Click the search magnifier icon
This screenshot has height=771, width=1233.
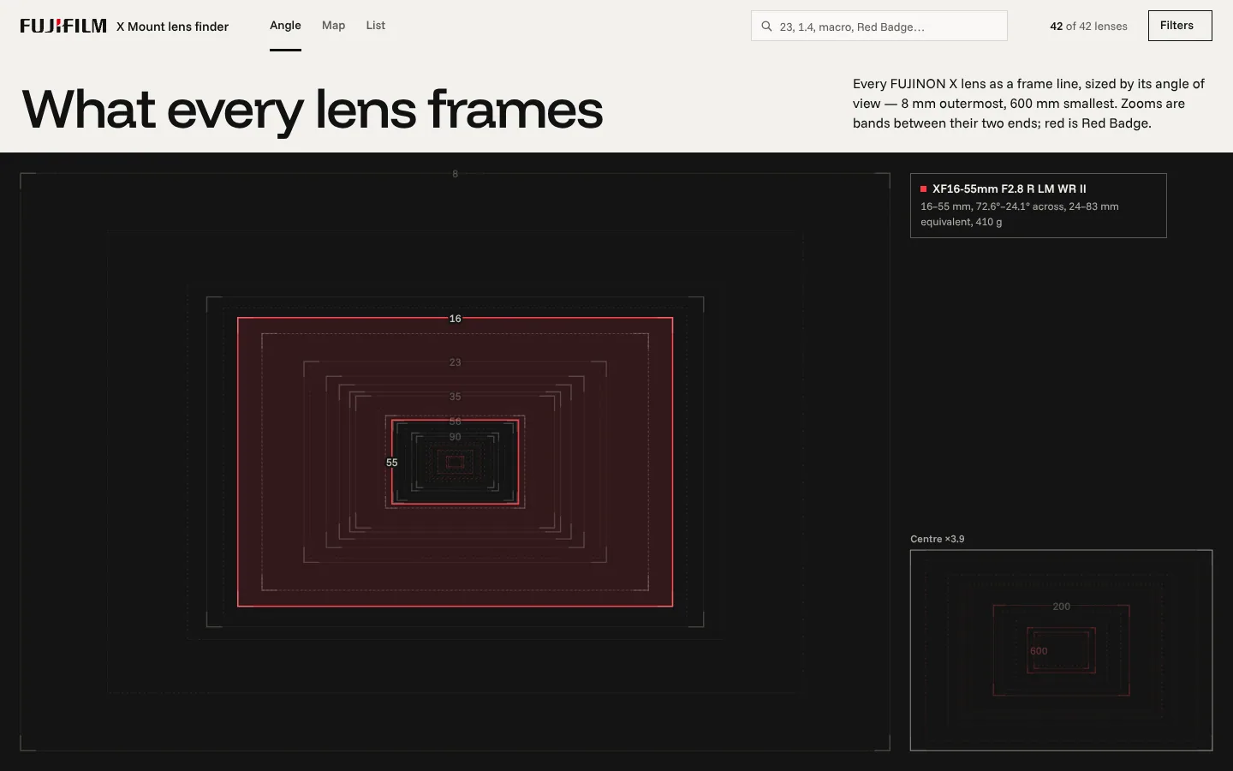[767, 27]
